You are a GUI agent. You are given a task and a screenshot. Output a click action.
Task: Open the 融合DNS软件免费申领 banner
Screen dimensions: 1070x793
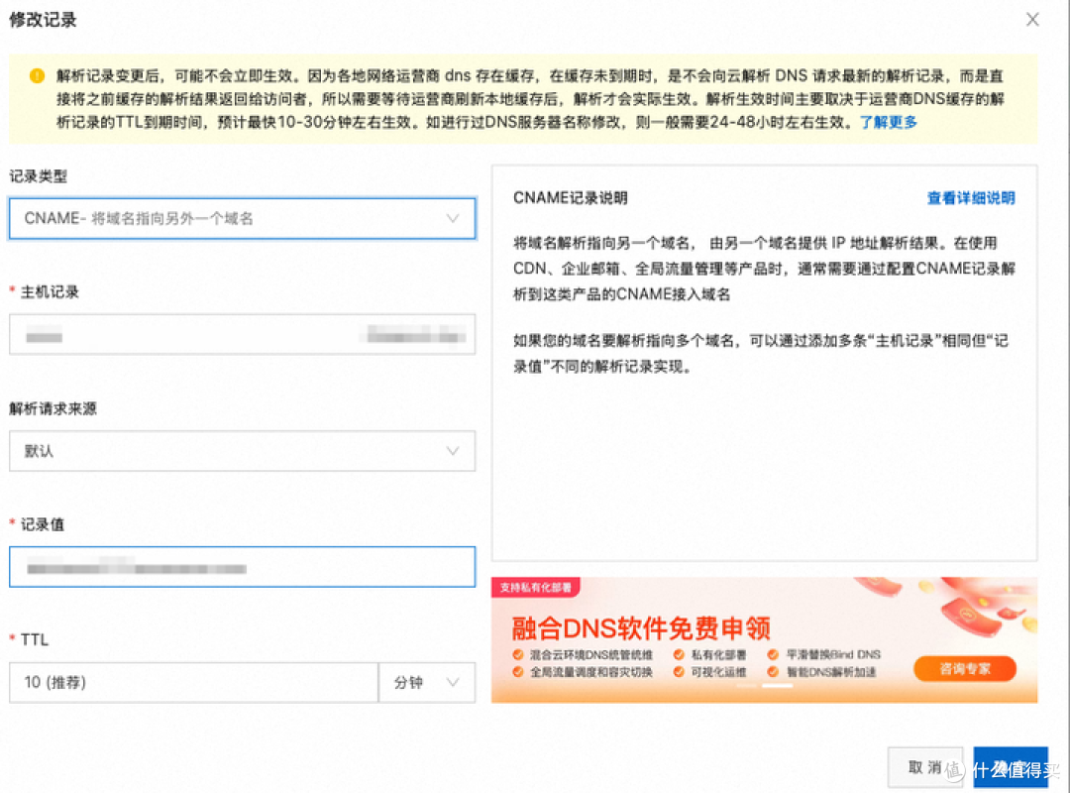764,640
